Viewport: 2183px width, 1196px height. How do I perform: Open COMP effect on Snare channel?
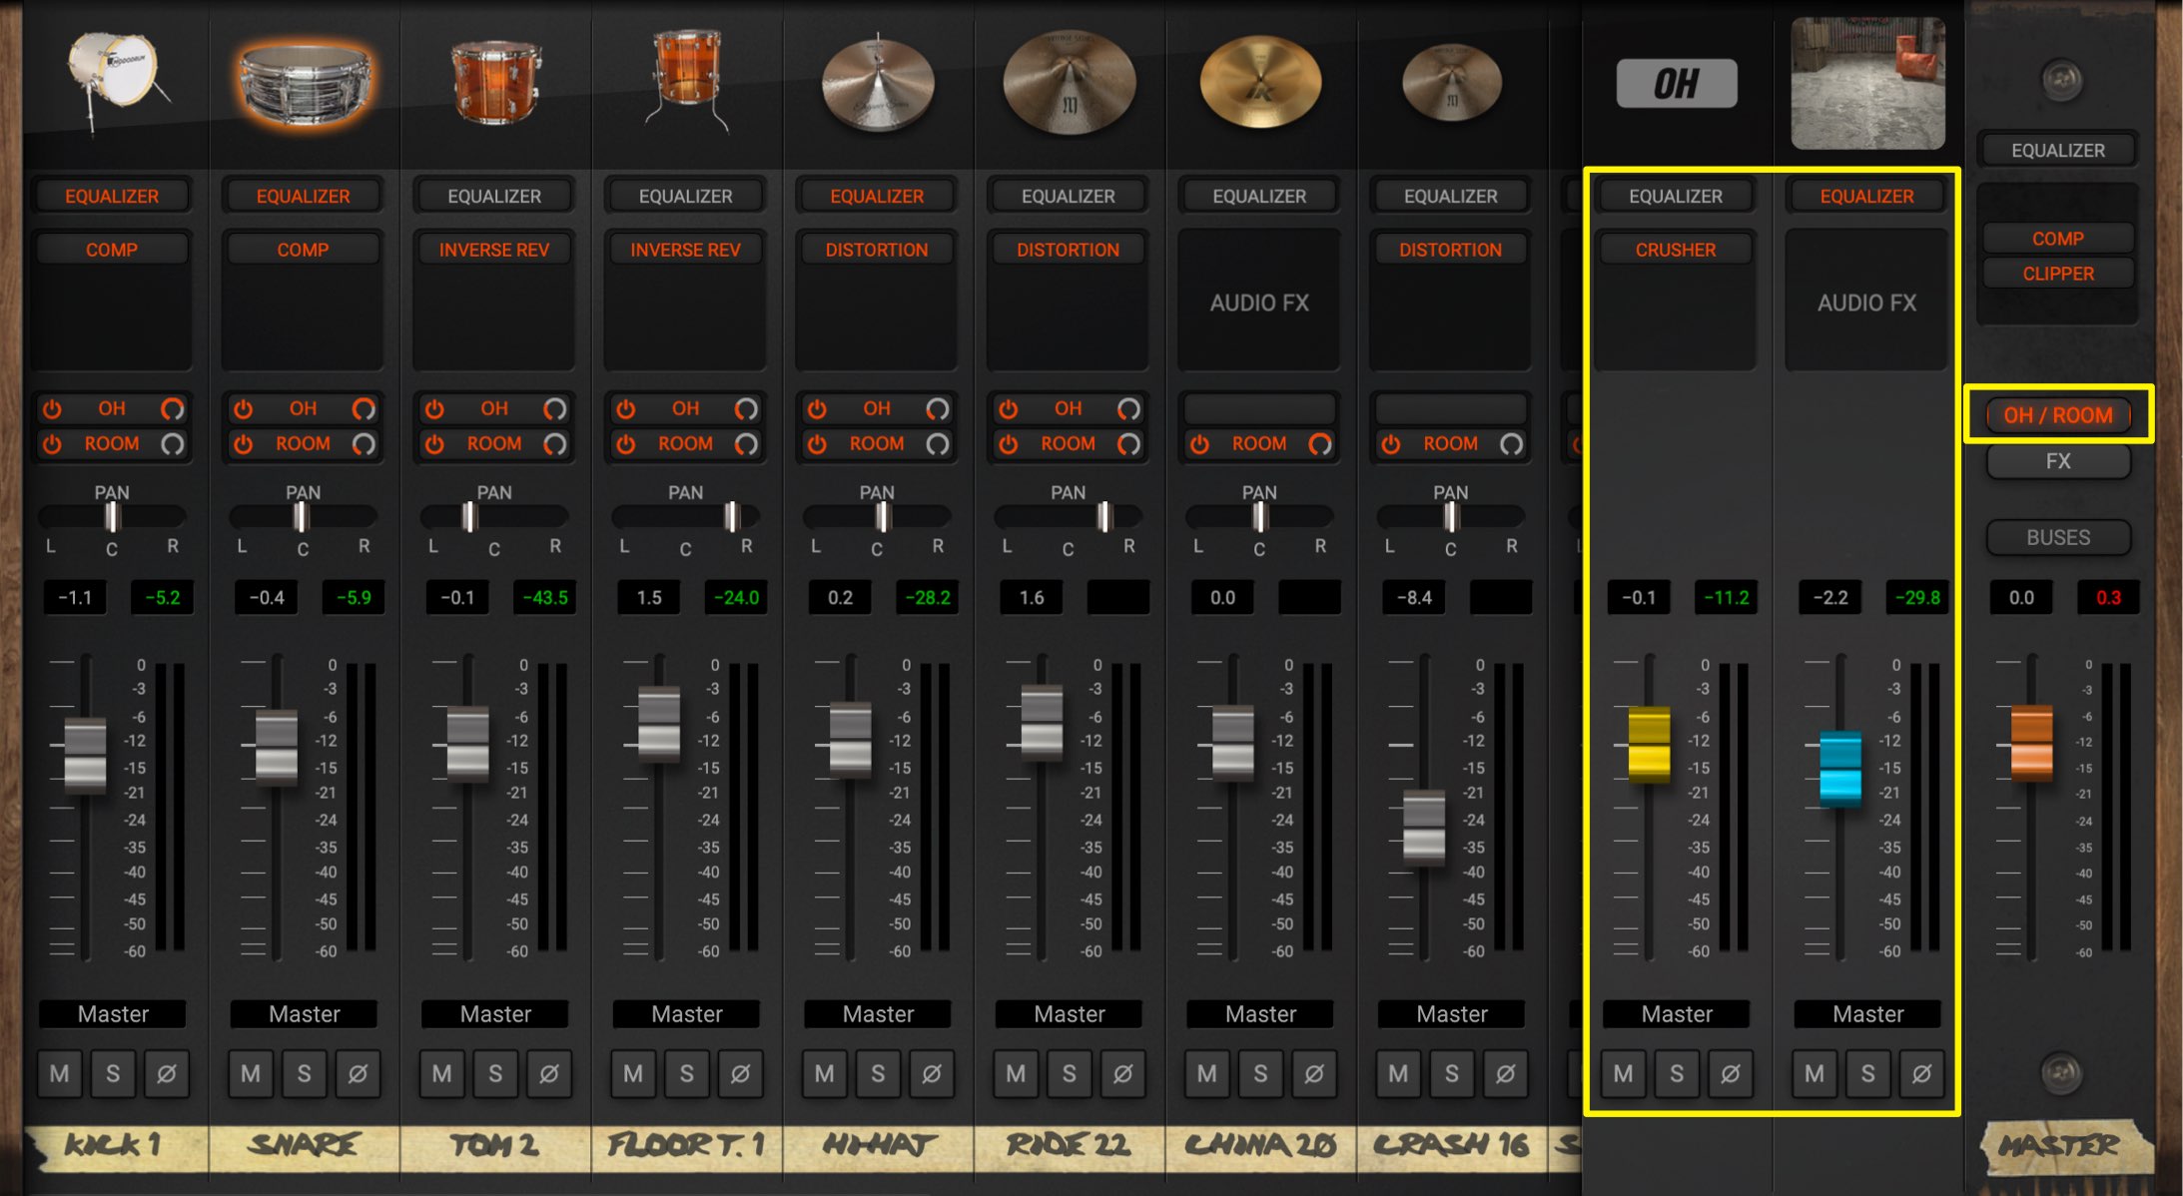pyautogui.click(x=303, y=250)
